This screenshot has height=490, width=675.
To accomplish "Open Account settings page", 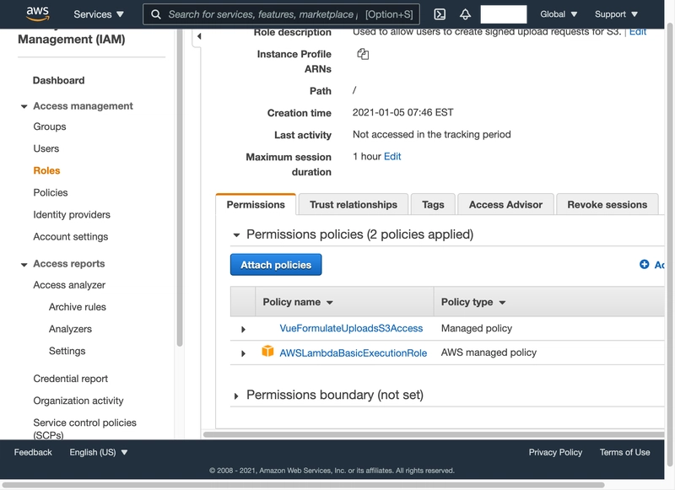I will [x=71, y=237].
